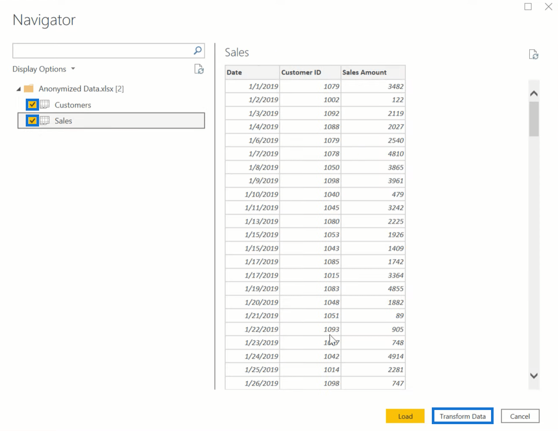
Task: Click the Transform Data button
Action: tap(463, 416)
